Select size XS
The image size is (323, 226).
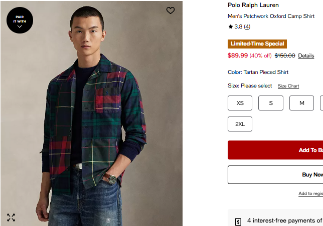click(240, 103)
